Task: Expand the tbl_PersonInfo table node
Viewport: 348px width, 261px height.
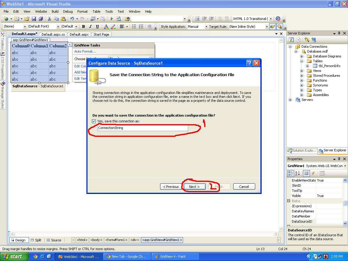Action: tap(308, 66)
